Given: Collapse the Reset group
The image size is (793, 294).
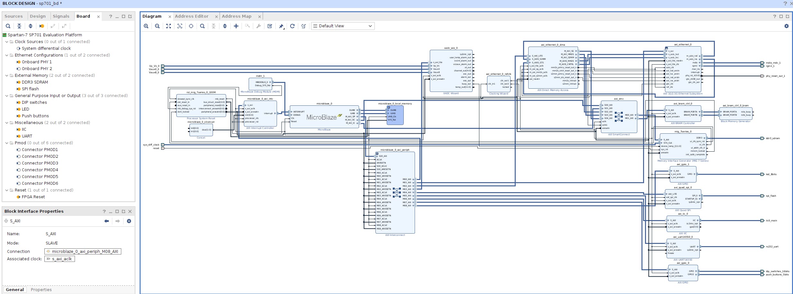Looking at the screenshot, I should 7,190.
